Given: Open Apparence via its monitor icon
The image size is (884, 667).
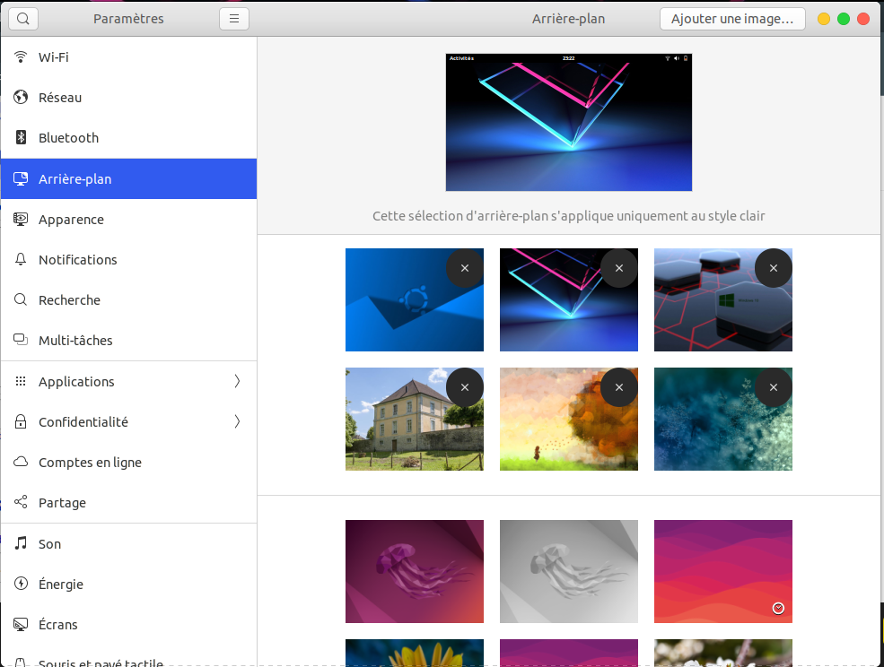Looking at the screenshot, I should click(21, 219).
